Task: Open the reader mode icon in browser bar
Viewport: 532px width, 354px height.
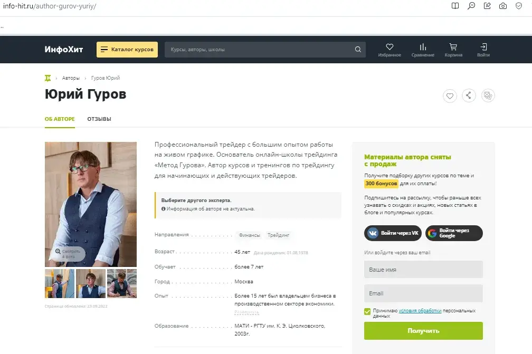Action: click(x=455, y=6)
